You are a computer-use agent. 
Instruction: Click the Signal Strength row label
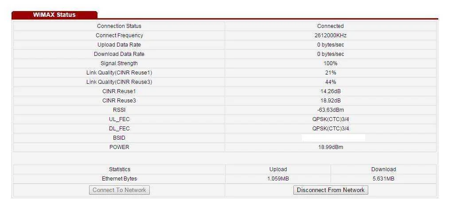119,63
